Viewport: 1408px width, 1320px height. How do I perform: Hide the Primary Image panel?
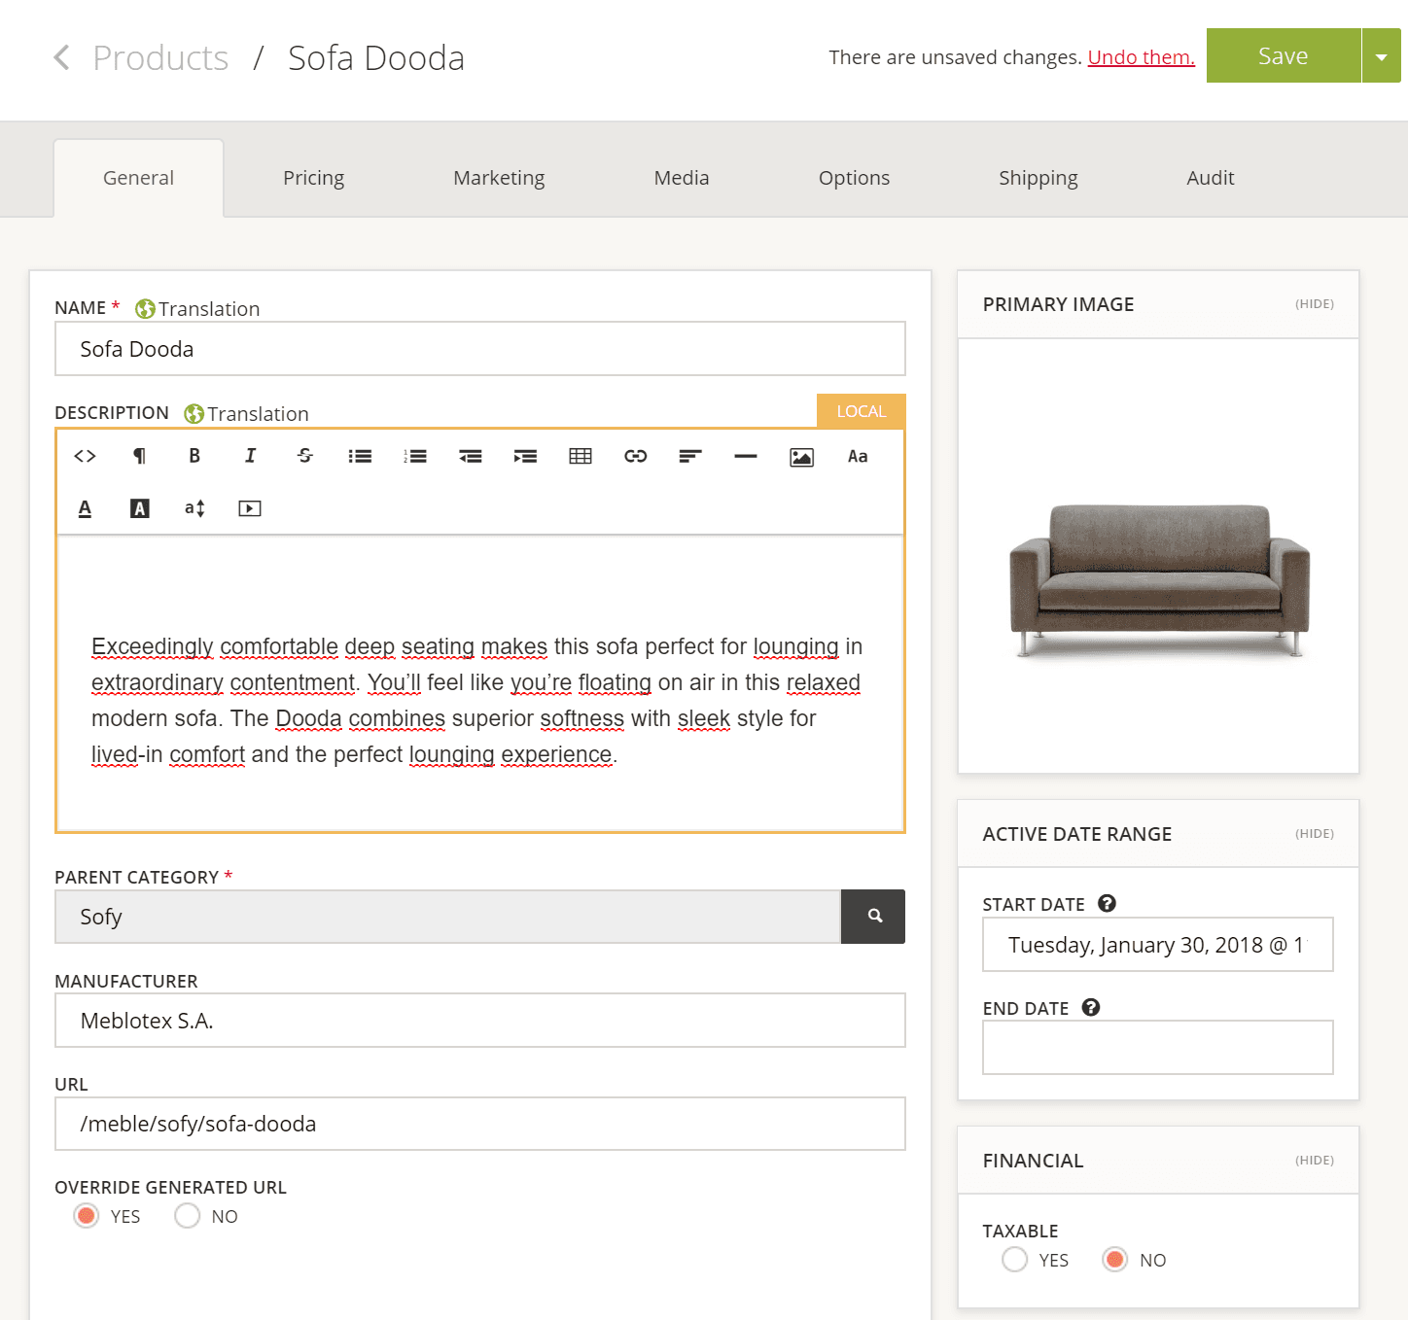1314,304
